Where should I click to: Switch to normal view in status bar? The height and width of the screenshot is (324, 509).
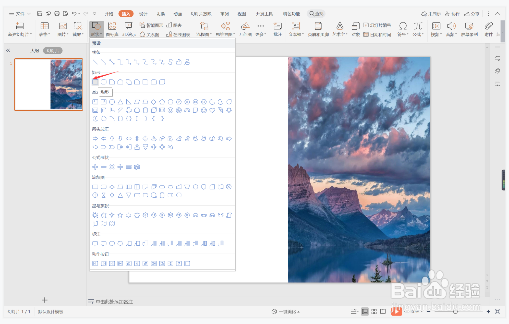[x=365, y=311]
